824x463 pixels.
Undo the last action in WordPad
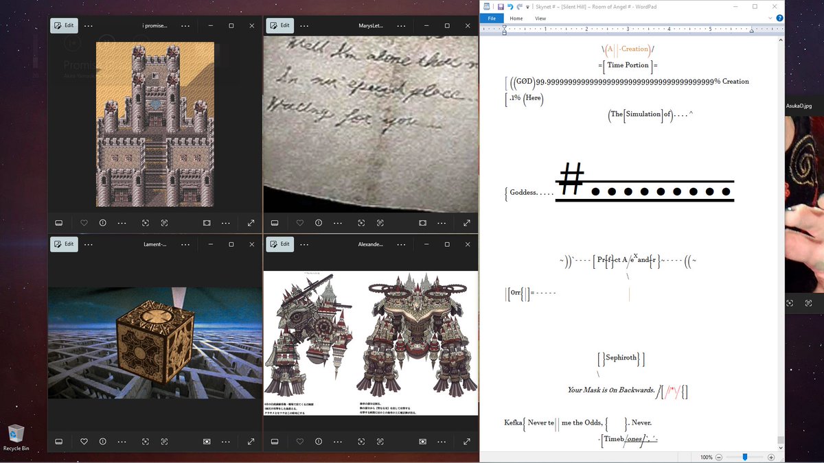tap(510, 6)
